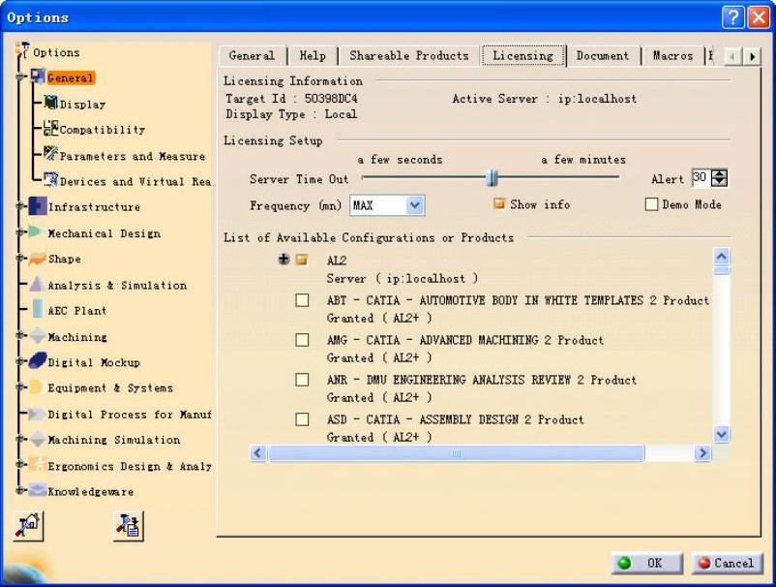Switch to the Help tab
The width and height of the screenshot is (776, 587).
(x=313, y=55)
